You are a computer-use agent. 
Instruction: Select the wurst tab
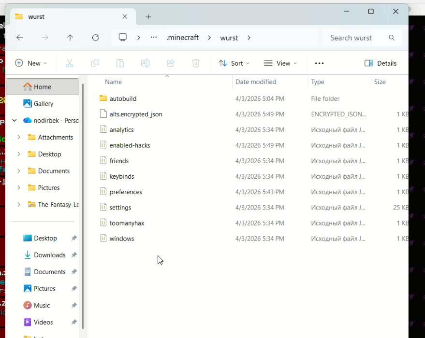point(73,17)
